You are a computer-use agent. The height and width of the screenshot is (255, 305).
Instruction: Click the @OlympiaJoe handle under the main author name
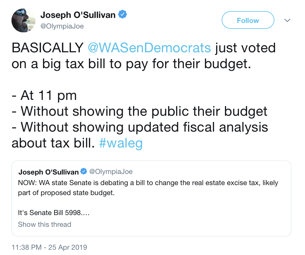pyautogui.click(x=62, y=26)
